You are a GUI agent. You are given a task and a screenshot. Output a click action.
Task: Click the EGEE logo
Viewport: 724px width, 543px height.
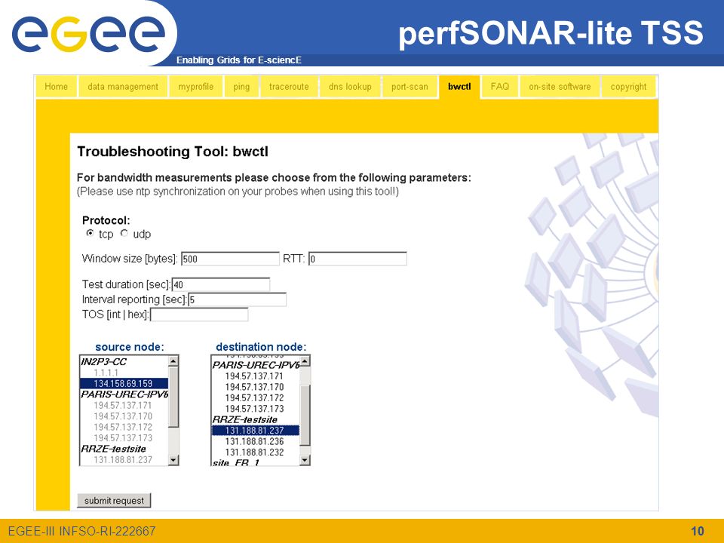(x=89, y=33)
